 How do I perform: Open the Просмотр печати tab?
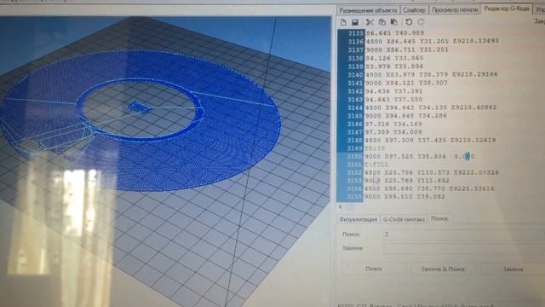[455, 9]
